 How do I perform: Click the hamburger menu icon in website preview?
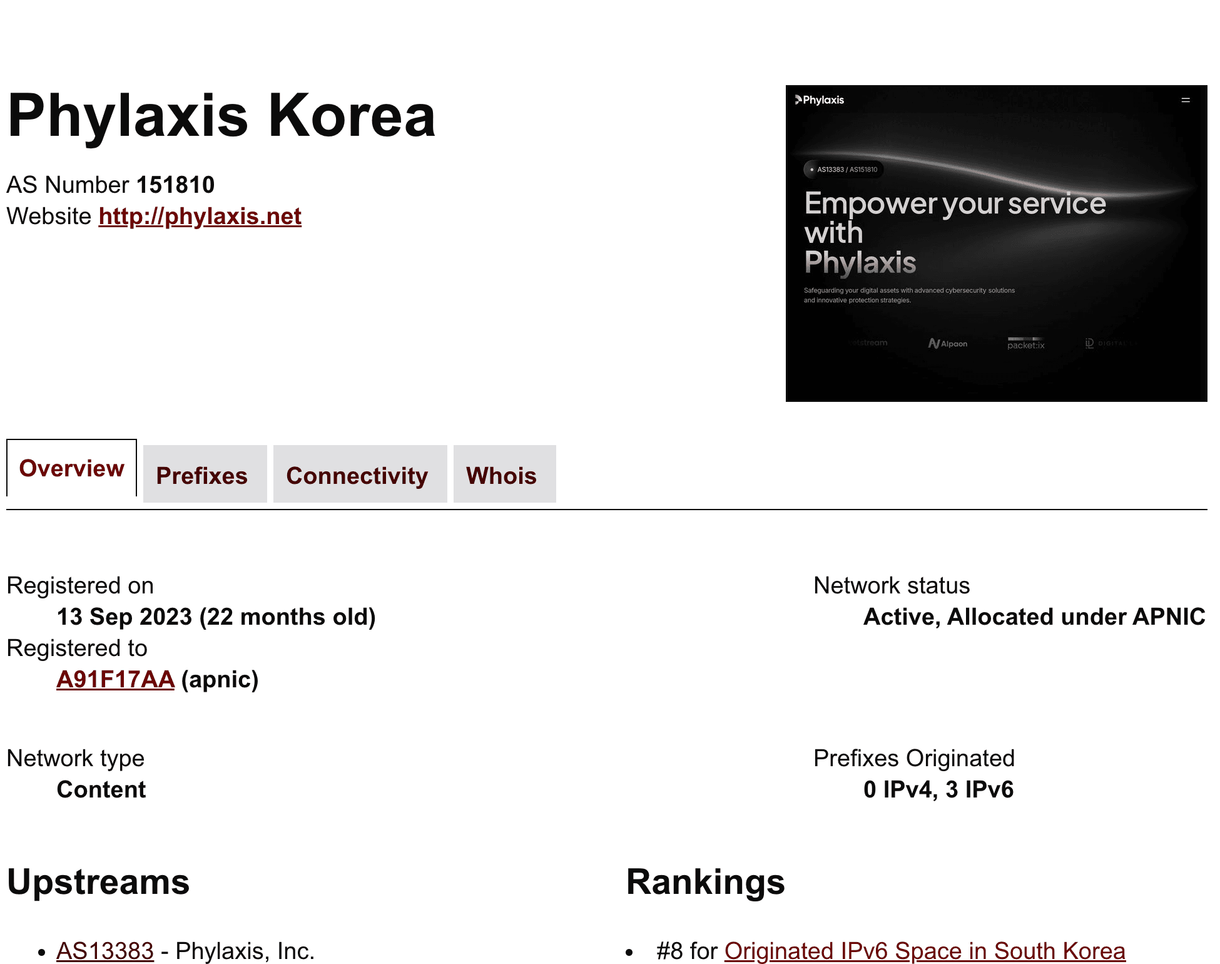coord(1185,100)
